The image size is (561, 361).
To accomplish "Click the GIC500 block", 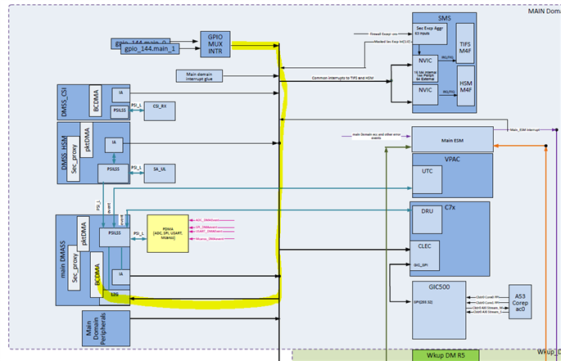I will click(439, 309).
